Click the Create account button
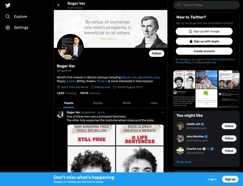 coord(204,51)
